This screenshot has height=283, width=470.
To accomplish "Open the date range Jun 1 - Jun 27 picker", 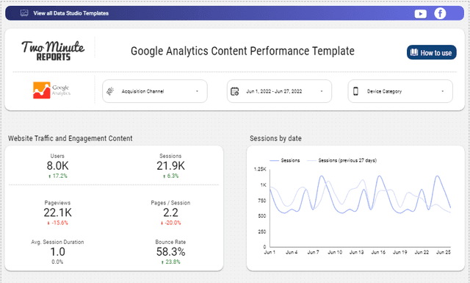I will click(279, 91).
